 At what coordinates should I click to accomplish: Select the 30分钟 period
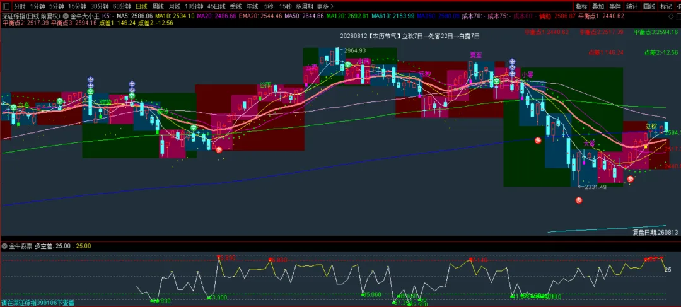(x=100, y=6)
